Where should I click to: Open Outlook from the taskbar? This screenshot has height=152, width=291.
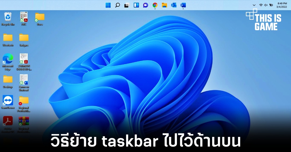pyautogui.click(x=174, y=5)
